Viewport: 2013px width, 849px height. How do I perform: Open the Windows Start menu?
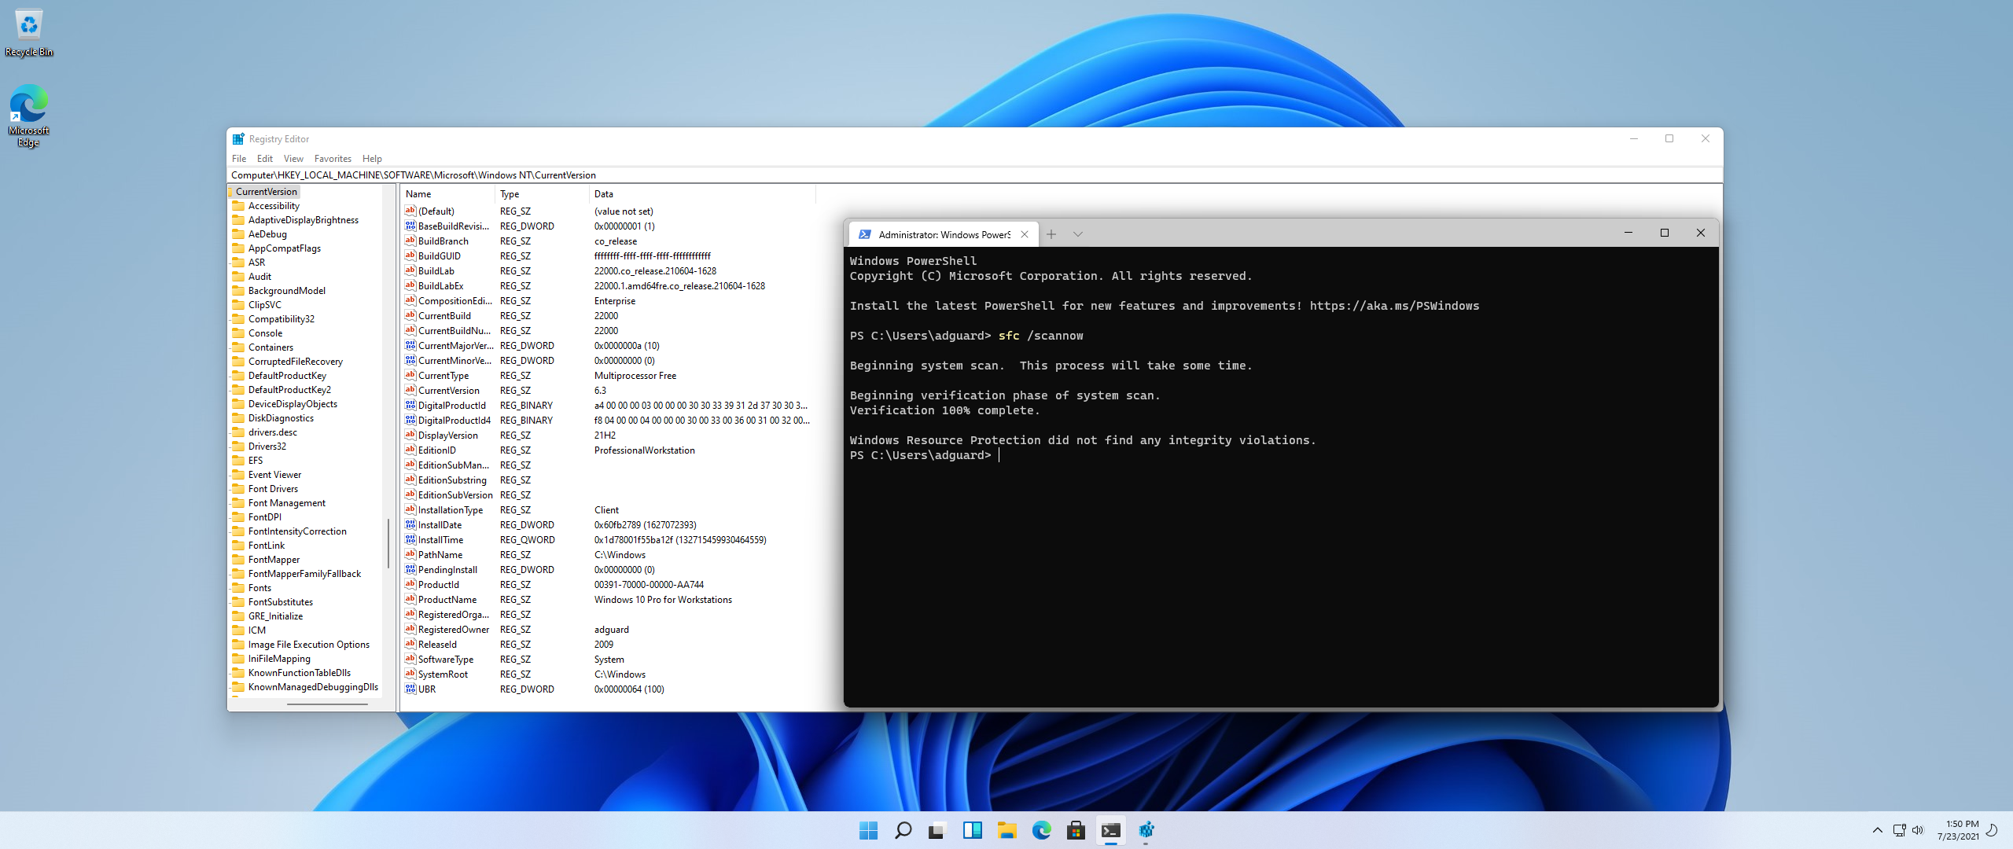pos(868,830)
